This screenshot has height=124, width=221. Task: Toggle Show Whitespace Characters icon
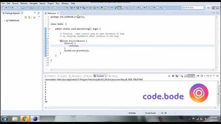tap(131, 8)
